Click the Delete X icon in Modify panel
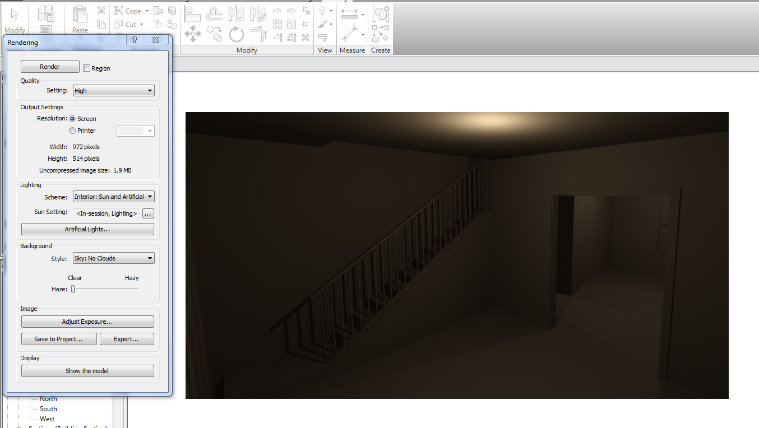This screenshot has width=759, height=428. (306, 38)
